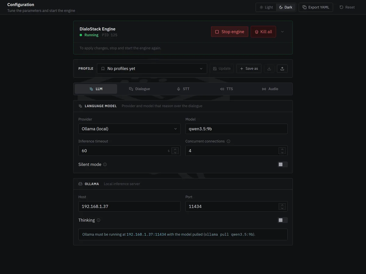The height and width of the screenshot is (274, 366).
Task: Switch to Dark theme
Action: [x=286, y=7]
